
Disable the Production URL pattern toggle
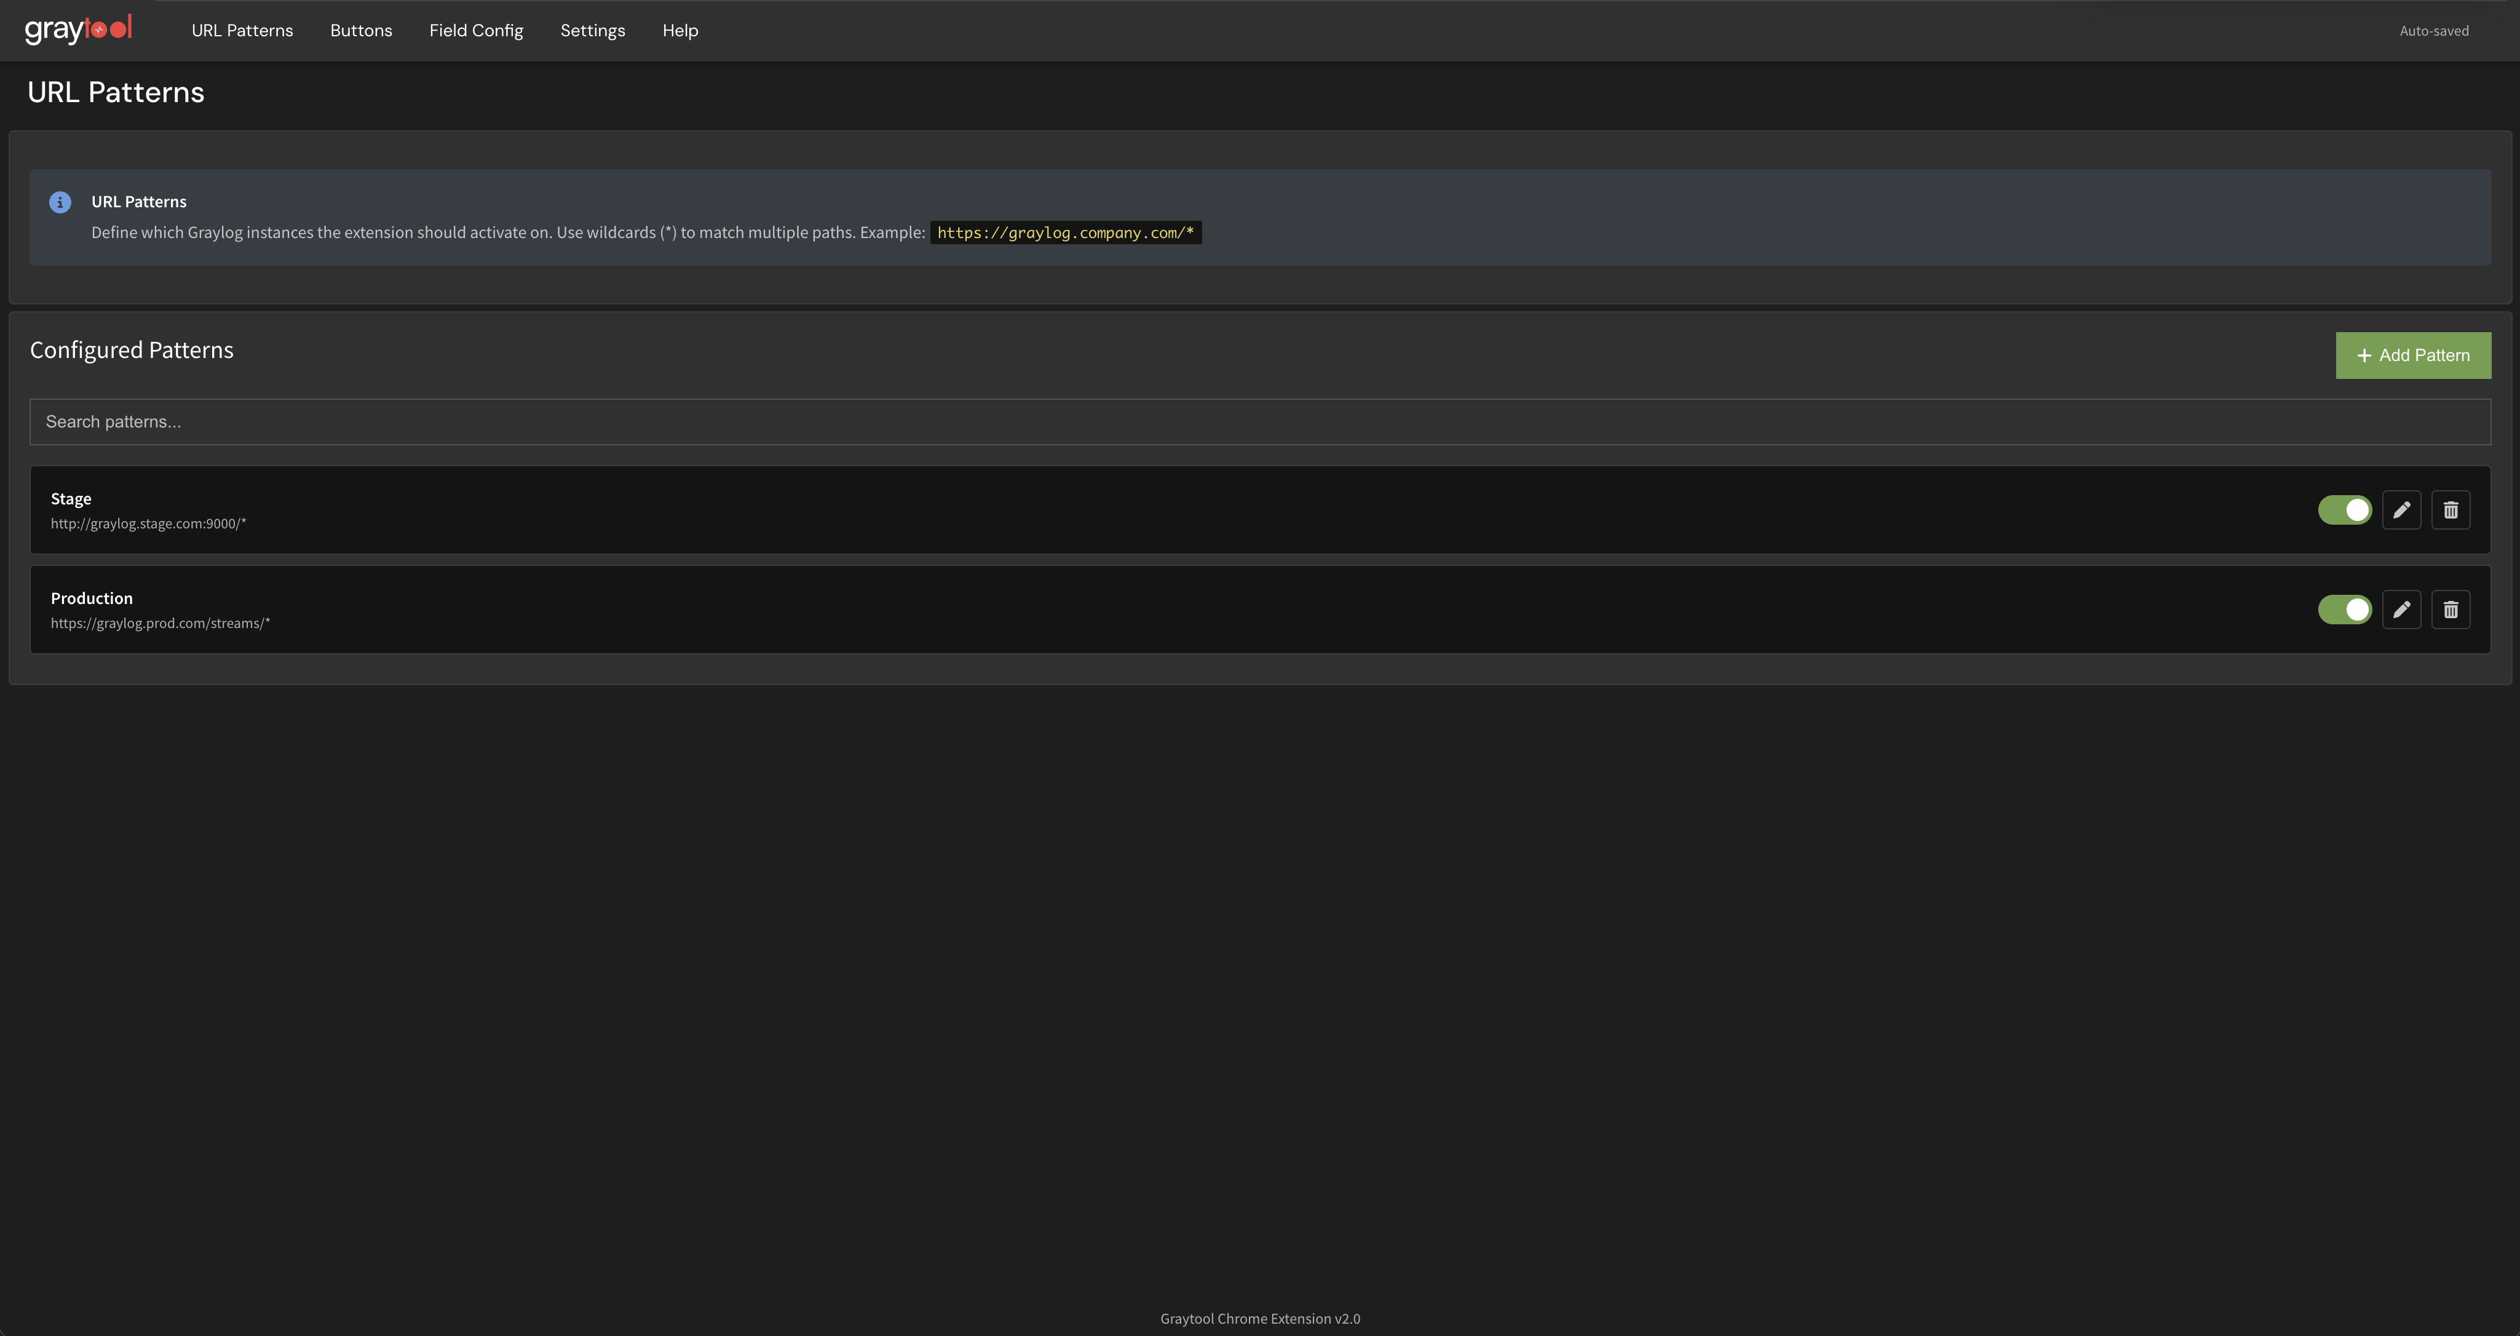pos(2344,609)
